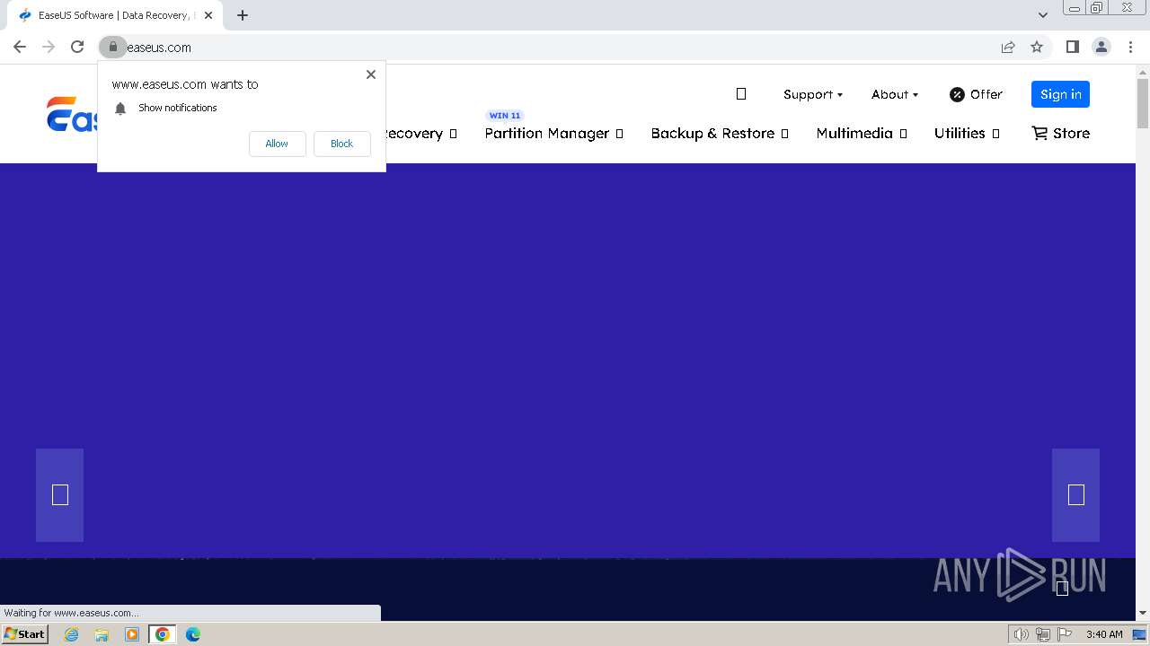Open the Offer link
Image resolution: width=1150 pixels, height=646 pixels.
pyautogui.click(x=976, y=94)
